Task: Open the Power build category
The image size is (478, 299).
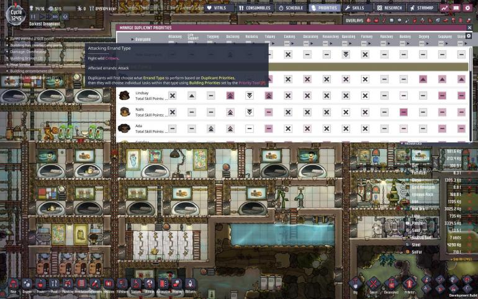Action: (x=40, y=284)
